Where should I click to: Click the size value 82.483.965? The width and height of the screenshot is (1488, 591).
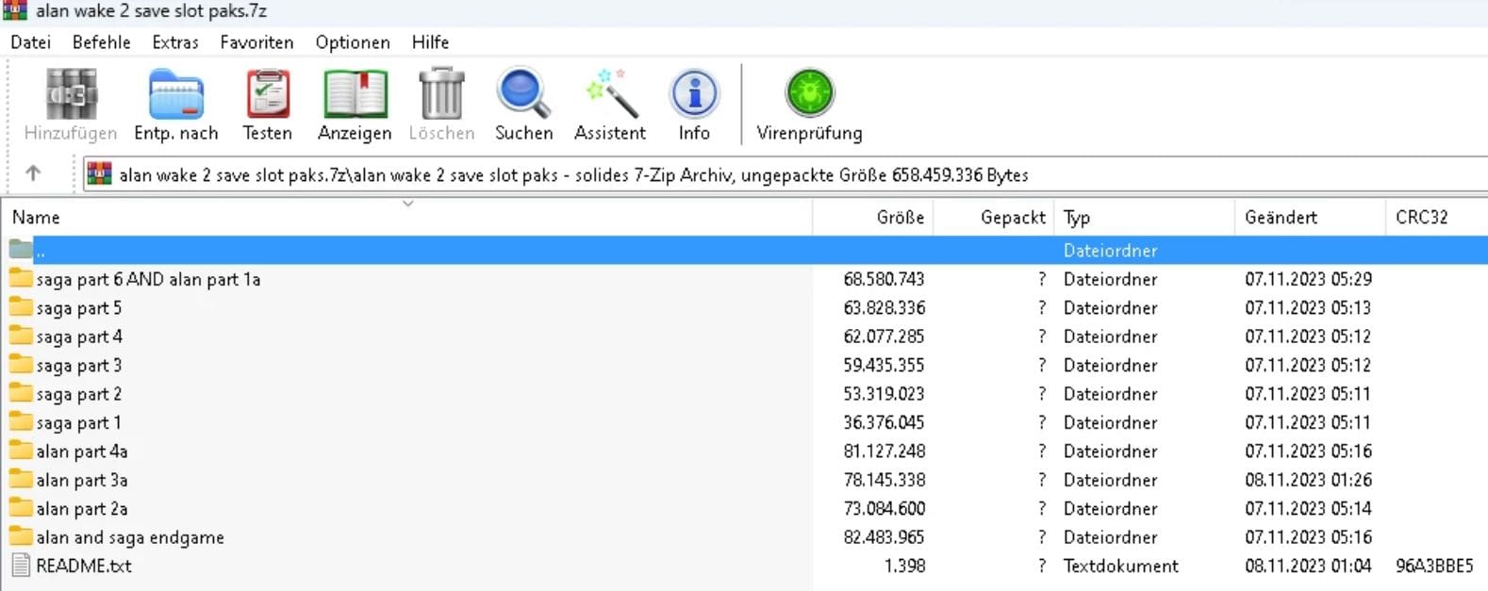pyautogui.click(x=884, y=536)
